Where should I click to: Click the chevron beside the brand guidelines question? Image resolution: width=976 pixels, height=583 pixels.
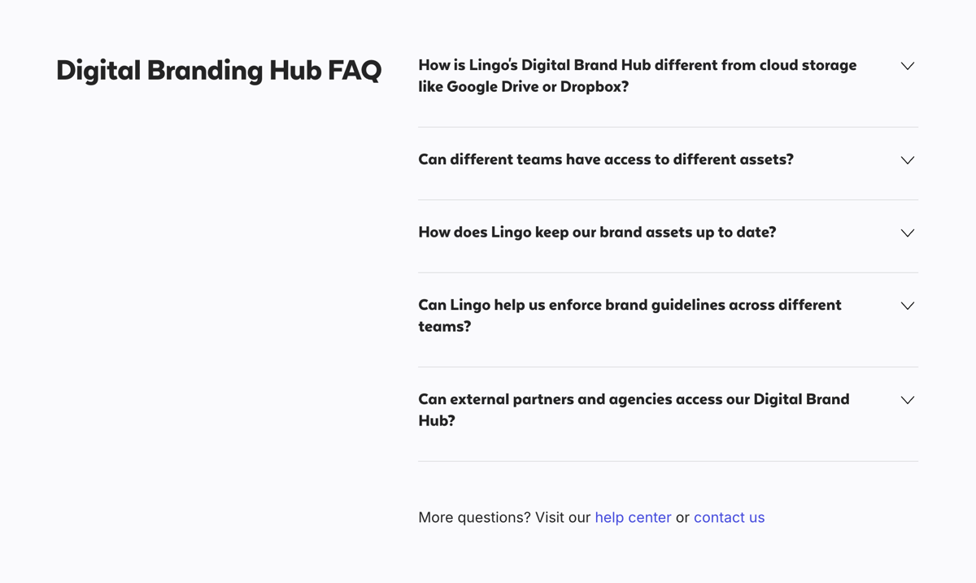pos(907,306)
